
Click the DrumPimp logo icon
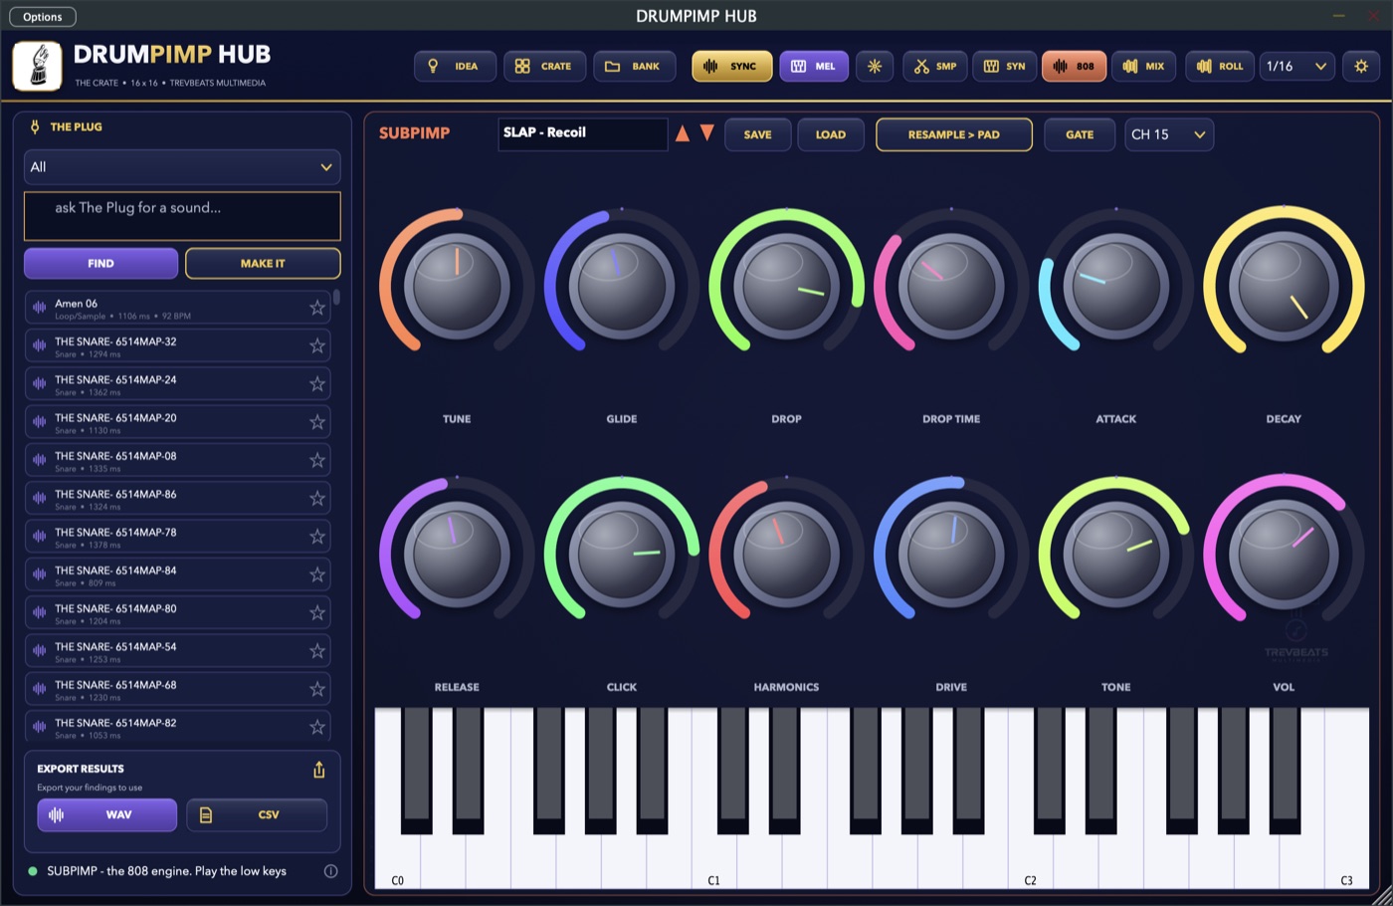pos(38,66)
